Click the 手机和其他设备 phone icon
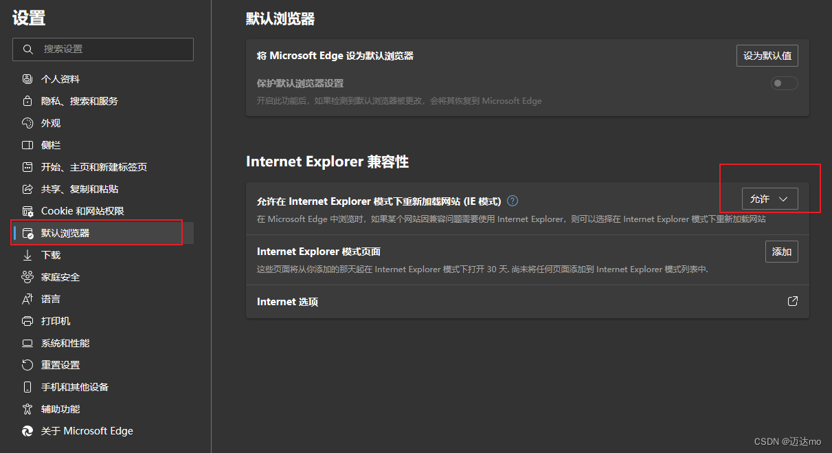Screen dimensions: 832x453 tap(27, 387)
